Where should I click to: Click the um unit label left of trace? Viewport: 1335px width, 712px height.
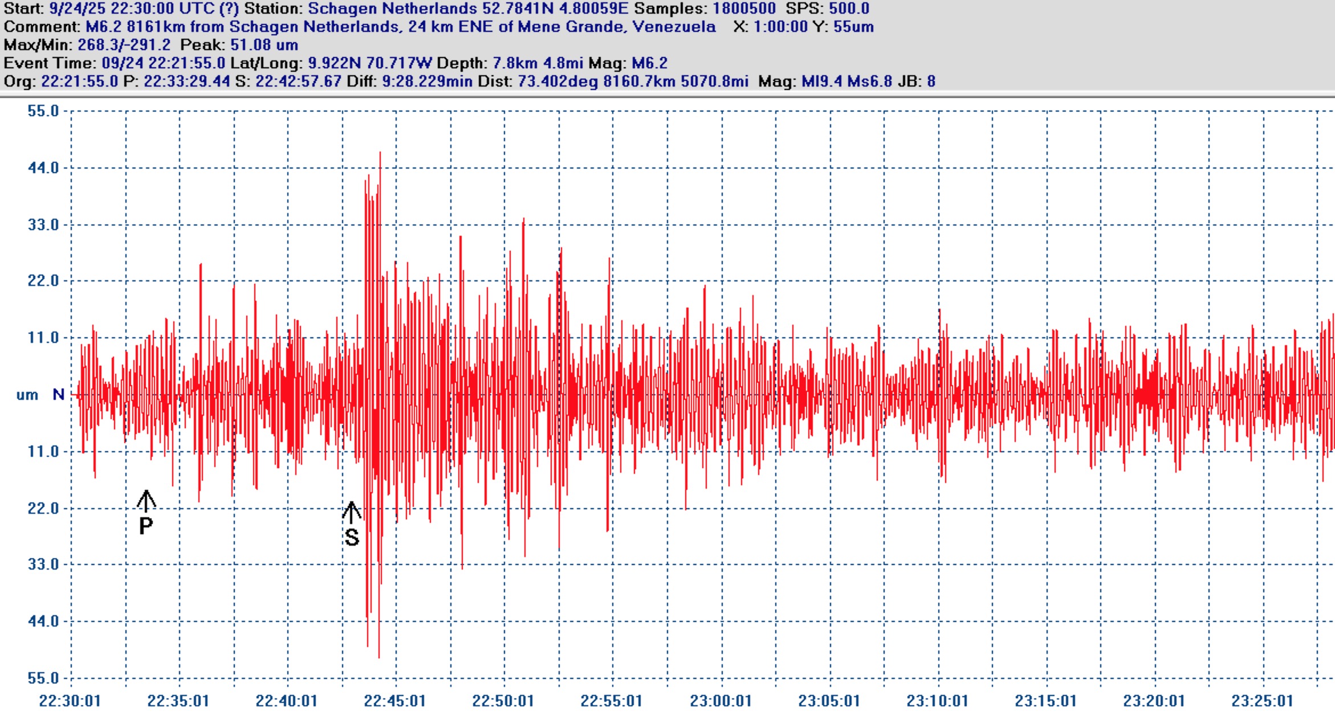[27, 395]
